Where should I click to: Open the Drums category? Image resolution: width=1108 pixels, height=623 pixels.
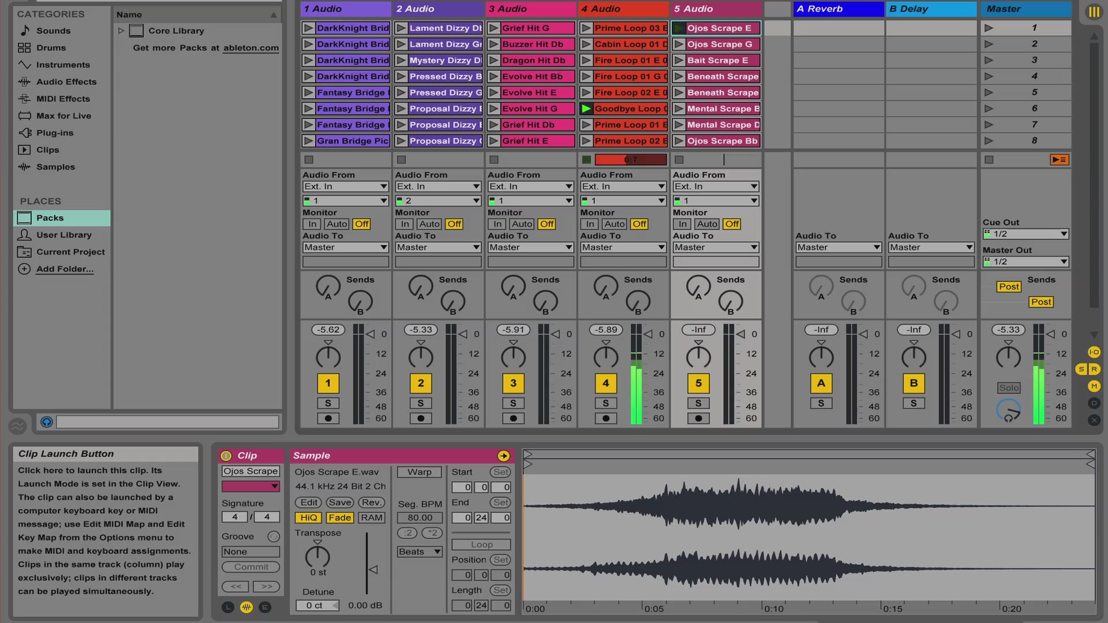[51, 48]
